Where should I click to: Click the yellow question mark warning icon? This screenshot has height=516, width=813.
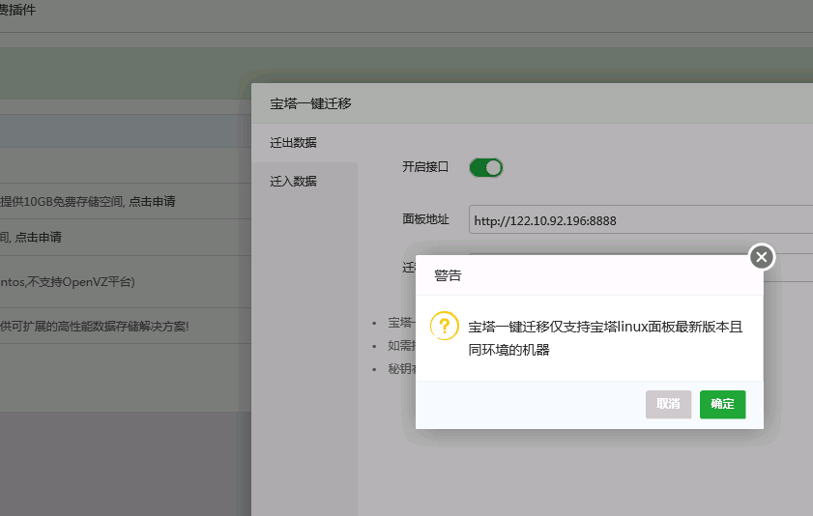[x=445, y=326]
